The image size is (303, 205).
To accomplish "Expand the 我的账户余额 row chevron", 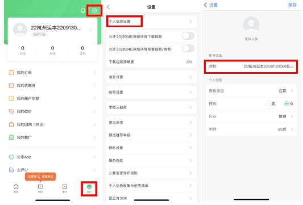I will click(95, 98).
